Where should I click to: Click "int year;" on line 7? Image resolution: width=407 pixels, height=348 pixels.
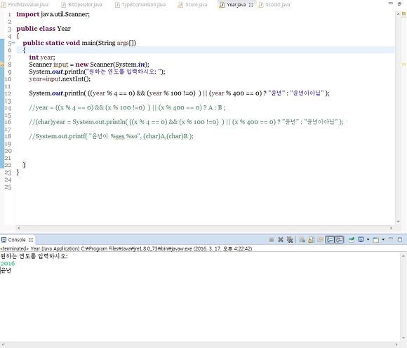[x=42, y=58]
